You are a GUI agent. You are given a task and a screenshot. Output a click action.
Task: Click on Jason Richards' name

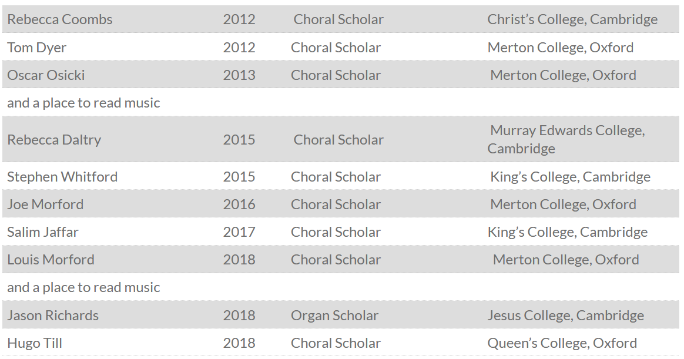click(53, 316)
